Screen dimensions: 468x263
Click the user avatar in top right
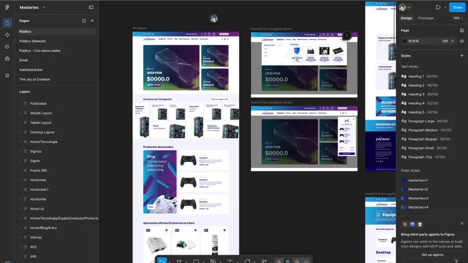click(x=402, y=7)
